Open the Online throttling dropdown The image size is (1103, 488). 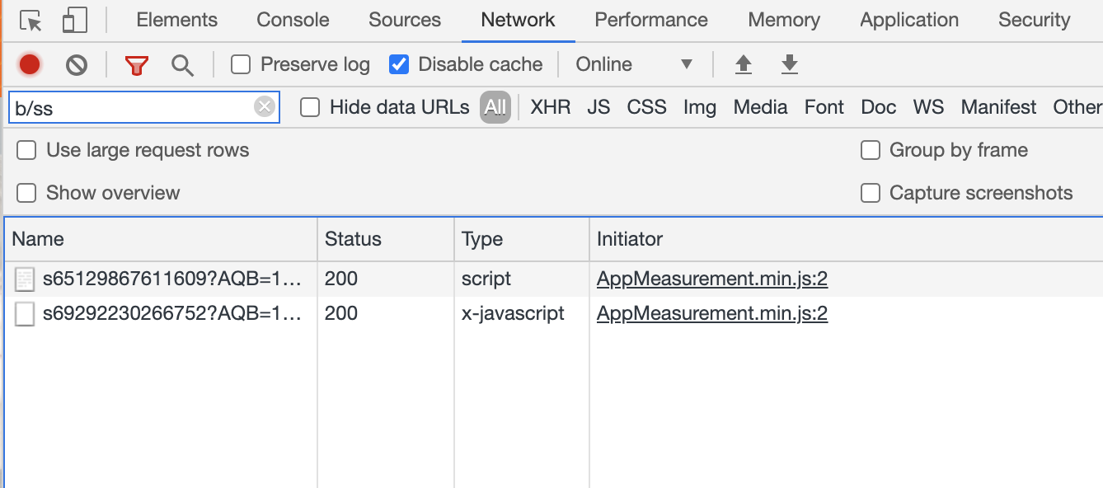coord(634,64)
